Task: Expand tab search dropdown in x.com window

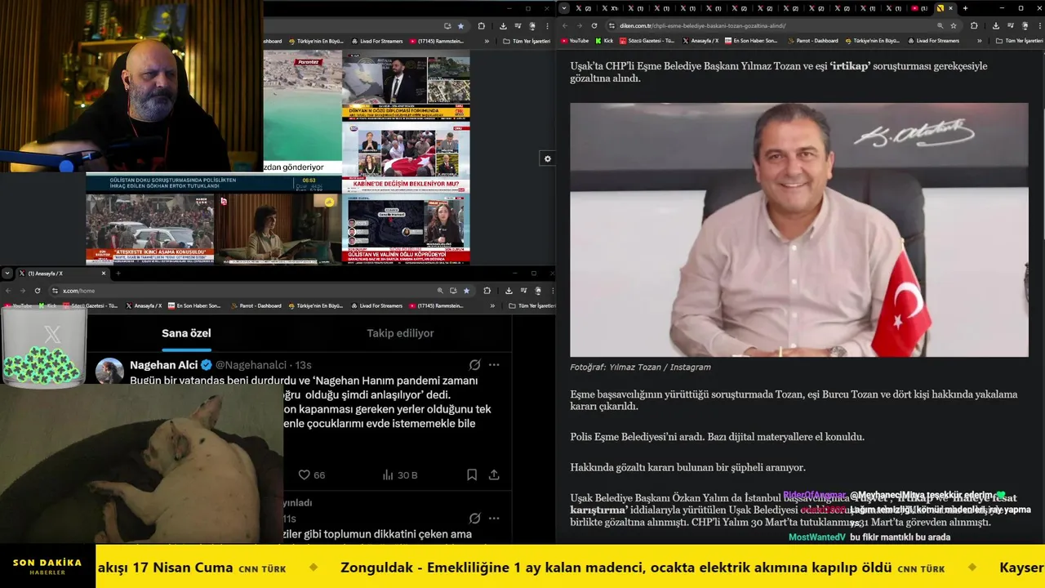Action: (x=7, y=274)
